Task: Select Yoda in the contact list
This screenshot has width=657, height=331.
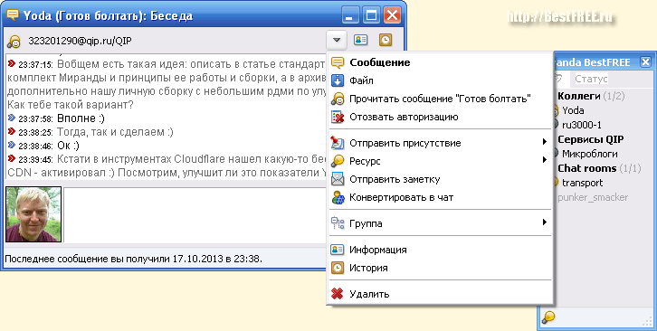Action: (x=573, y=110)
